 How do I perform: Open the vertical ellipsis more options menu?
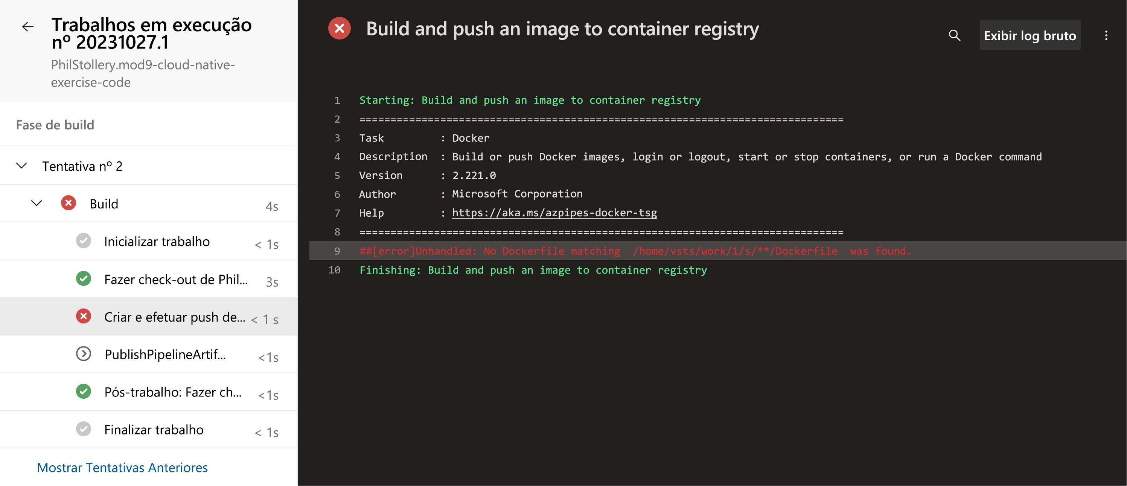[x=1106, y=35]
